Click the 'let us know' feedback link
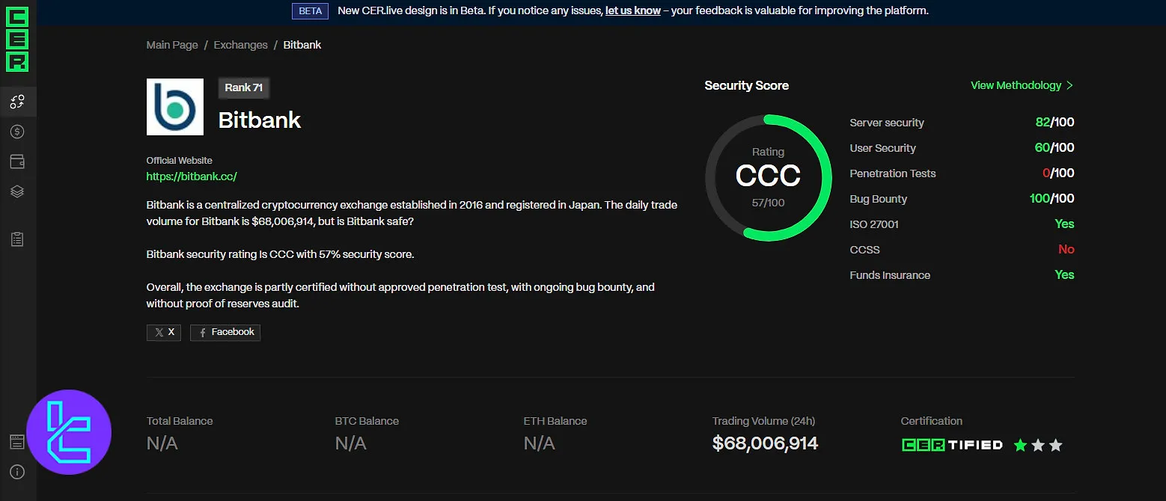 (x=632, y=10)
